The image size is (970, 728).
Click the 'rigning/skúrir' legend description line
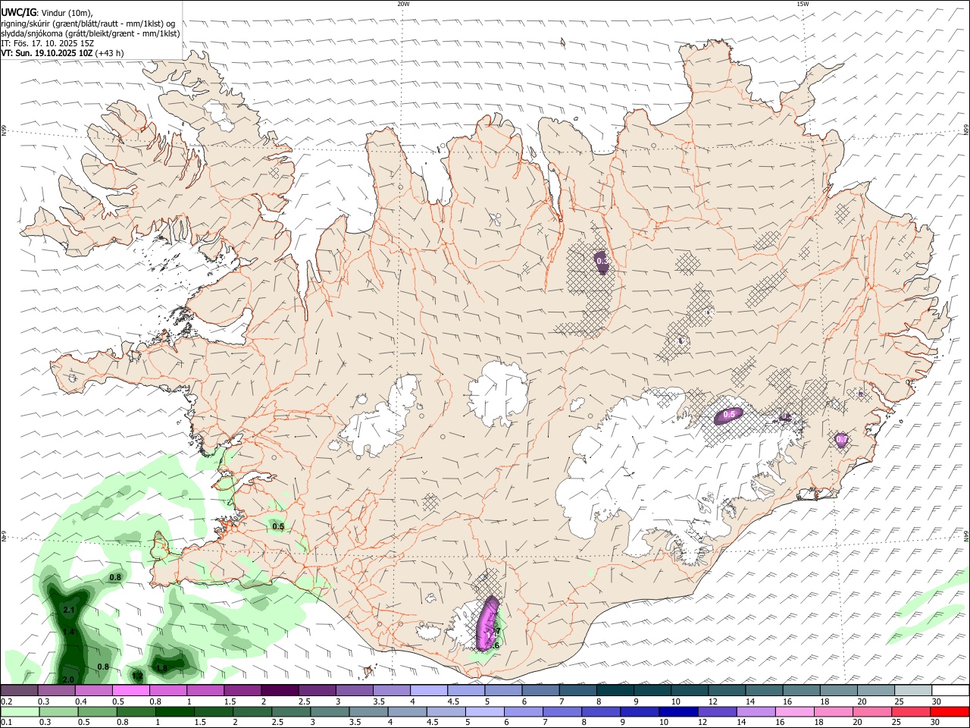[87, 22]
